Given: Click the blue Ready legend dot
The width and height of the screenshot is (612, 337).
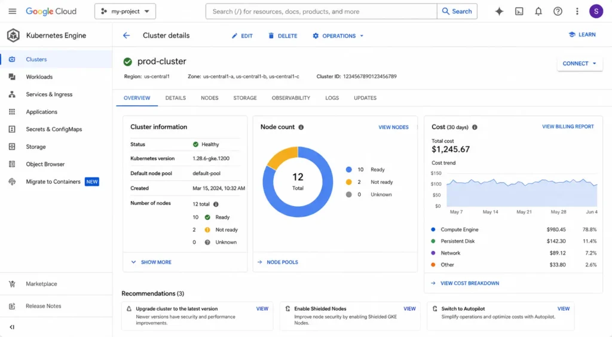Looking at the screenshot, I should point(348,170).
